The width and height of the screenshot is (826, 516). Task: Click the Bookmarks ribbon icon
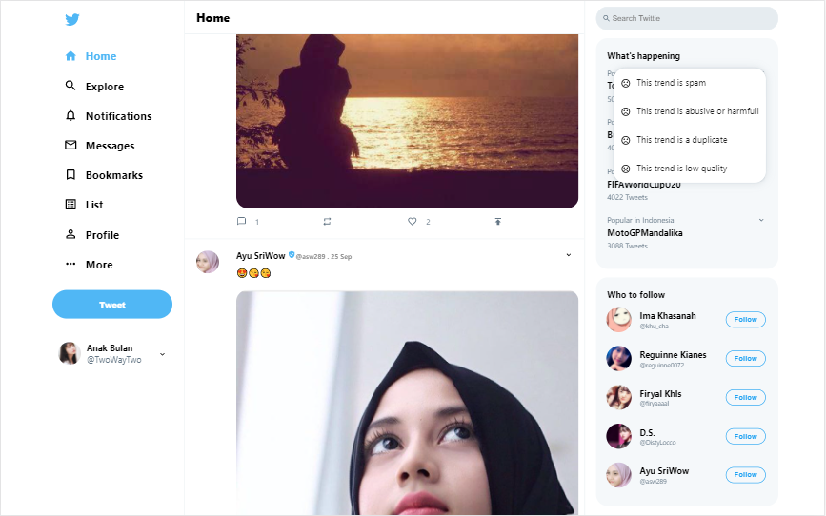click(x=71, y=175)
